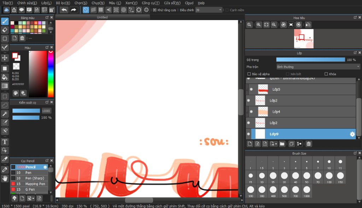Screen dimensions: 362x208
Task: Select the Eyedropper tool
Action: coord(5,170)
